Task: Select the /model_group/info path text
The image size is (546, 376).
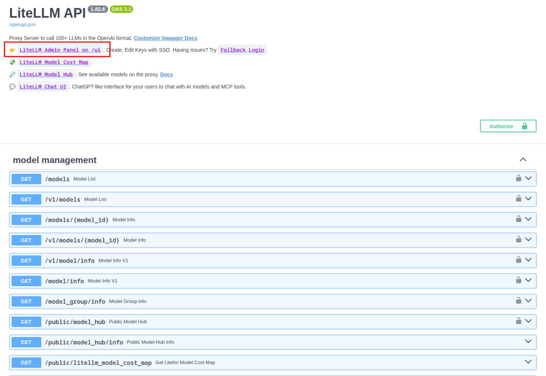Action: 75,301
